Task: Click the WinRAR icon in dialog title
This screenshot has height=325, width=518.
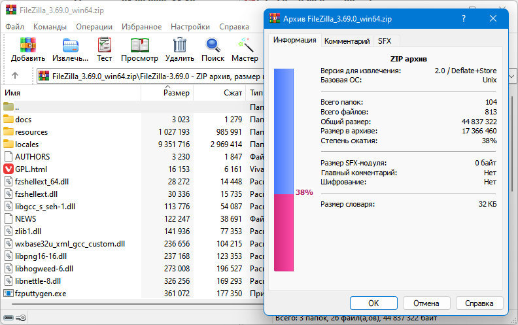Action: [275, 18]
